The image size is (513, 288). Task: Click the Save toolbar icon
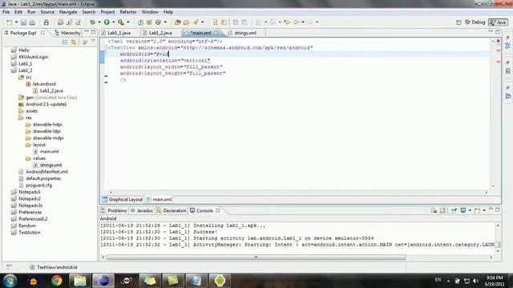23,22
